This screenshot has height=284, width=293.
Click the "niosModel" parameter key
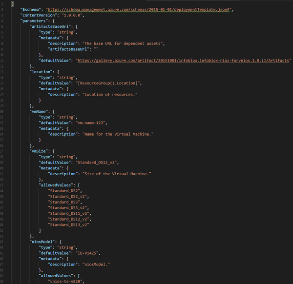43,242
